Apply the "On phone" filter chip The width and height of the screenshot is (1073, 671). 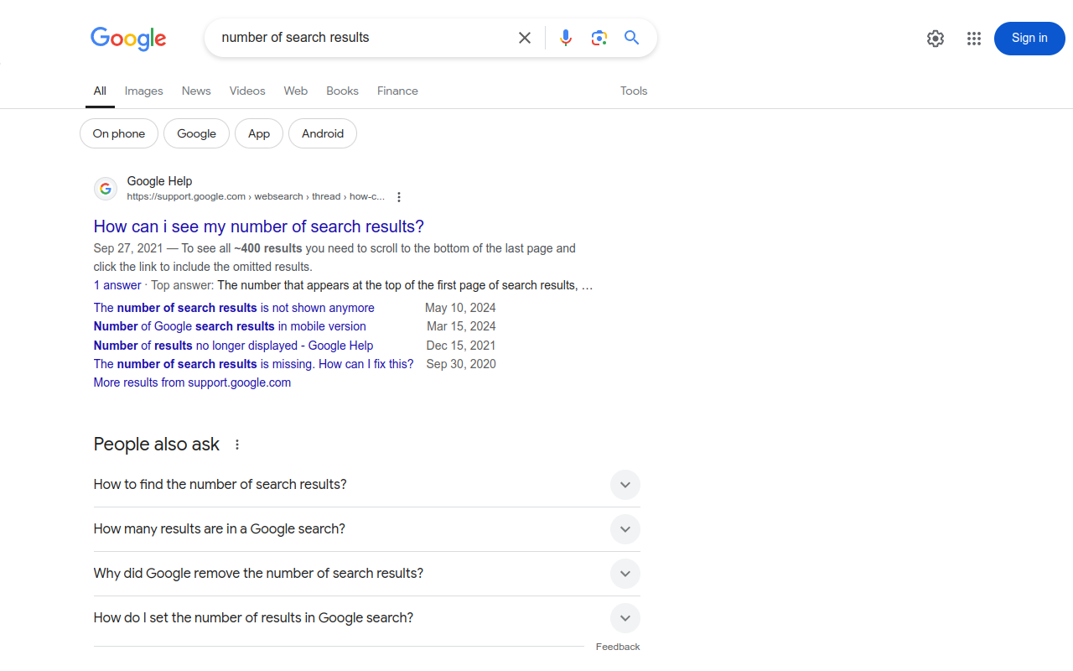coord(119,133)
